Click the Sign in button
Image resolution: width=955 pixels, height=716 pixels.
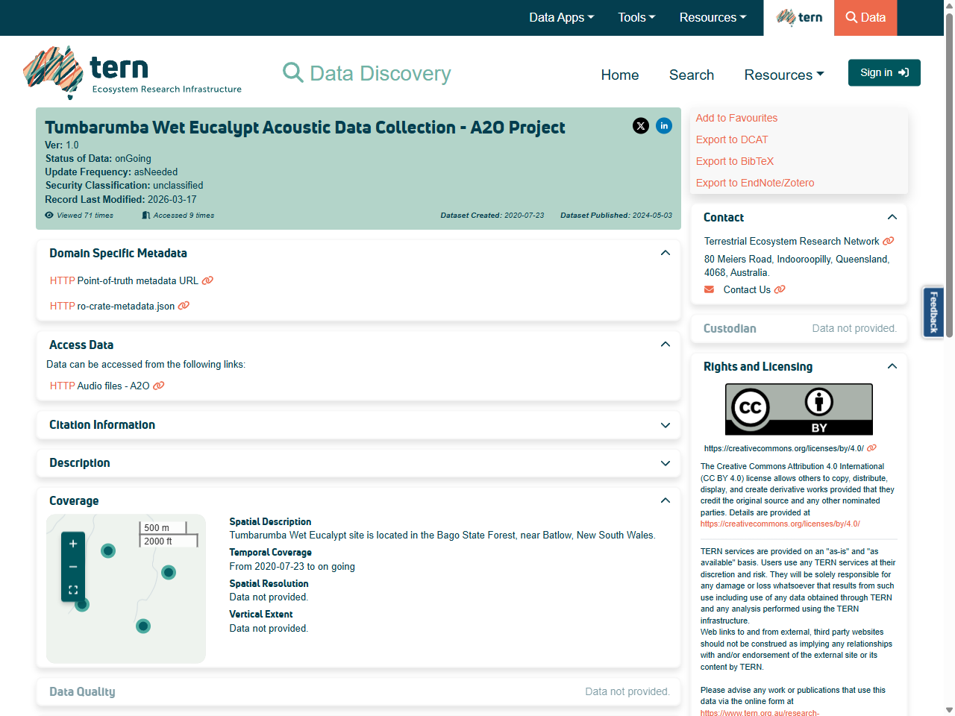(x=884, y=72)
